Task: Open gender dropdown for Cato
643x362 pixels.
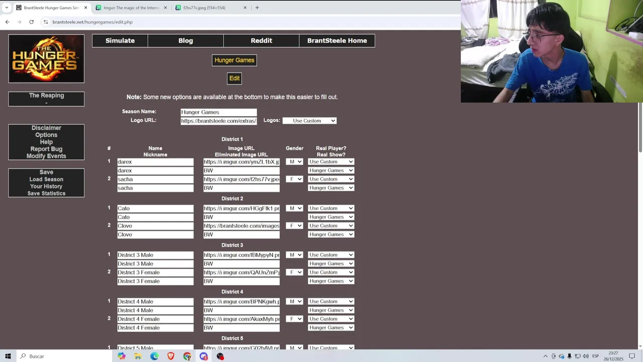Action: [x=294, y=208]
